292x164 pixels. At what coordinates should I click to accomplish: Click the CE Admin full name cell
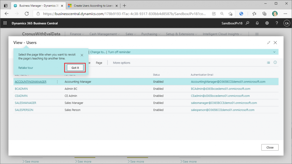pos(71,96)
